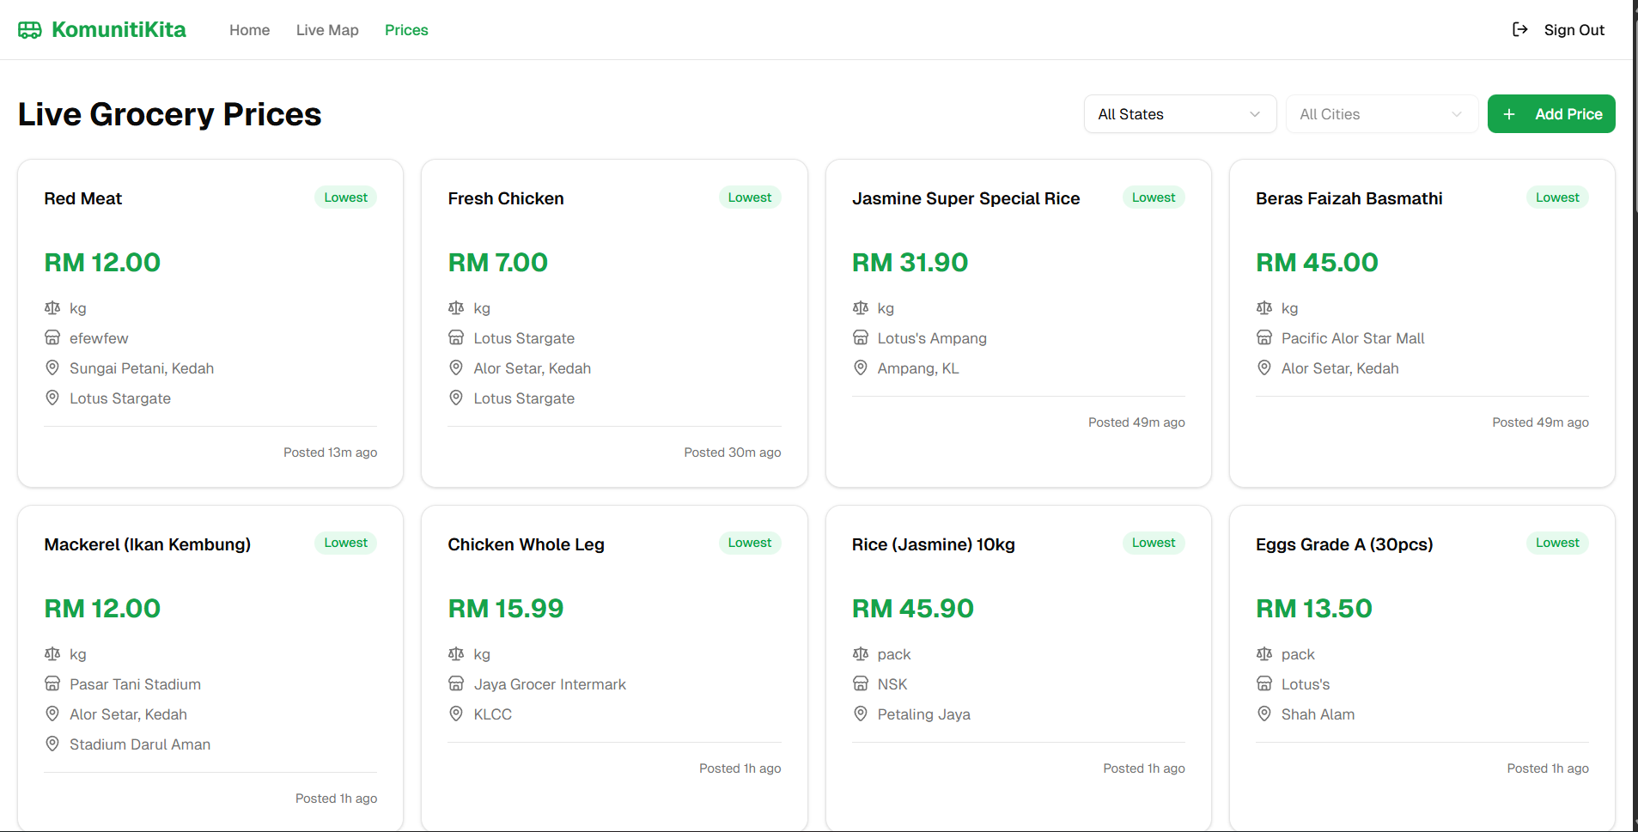Click location pin beside KLCC

tap(456, 714)
